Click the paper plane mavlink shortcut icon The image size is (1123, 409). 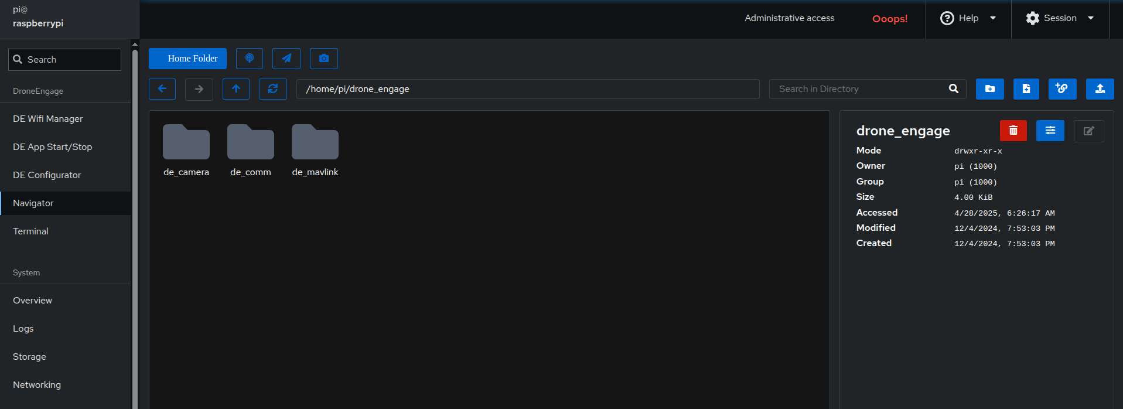(286, 59)
